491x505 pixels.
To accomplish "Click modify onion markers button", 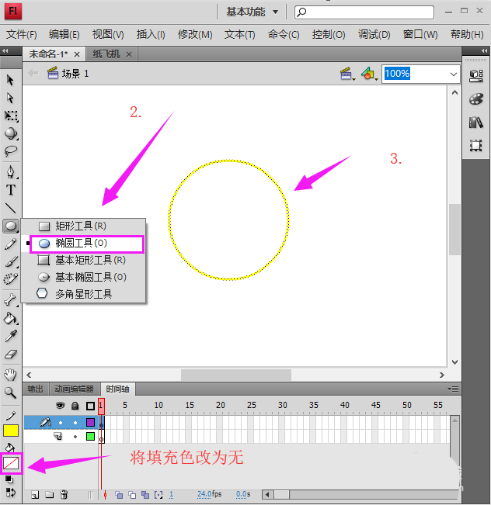I will 158,495.
